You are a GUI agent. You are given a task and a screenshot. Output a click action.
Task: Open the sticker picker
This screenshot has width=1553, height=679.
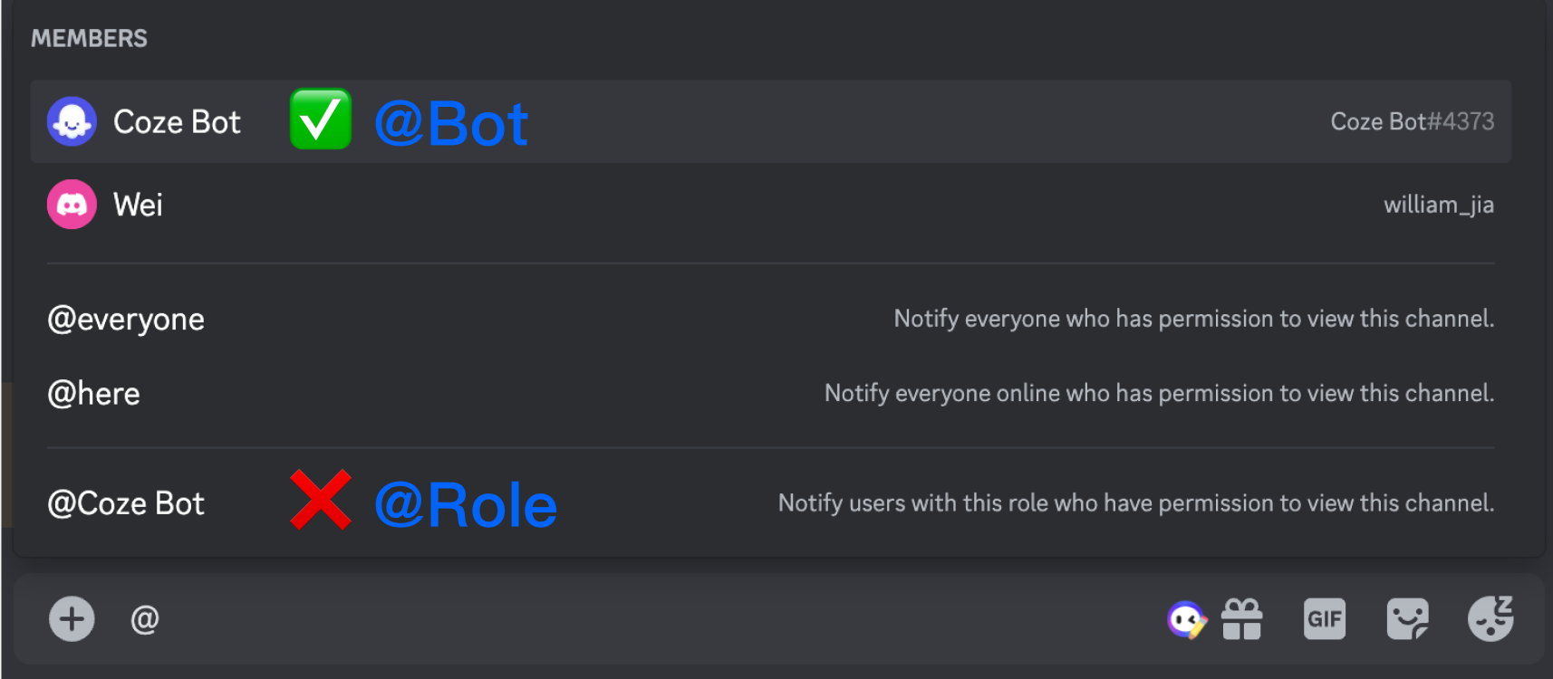pyautogui.click(x=1407, y=619)
